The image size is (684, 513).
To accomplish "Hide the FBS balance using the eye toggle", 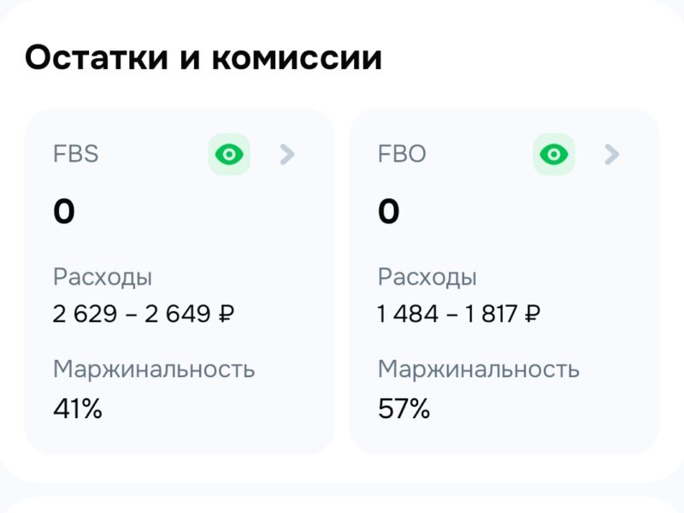I will (228, 154).
